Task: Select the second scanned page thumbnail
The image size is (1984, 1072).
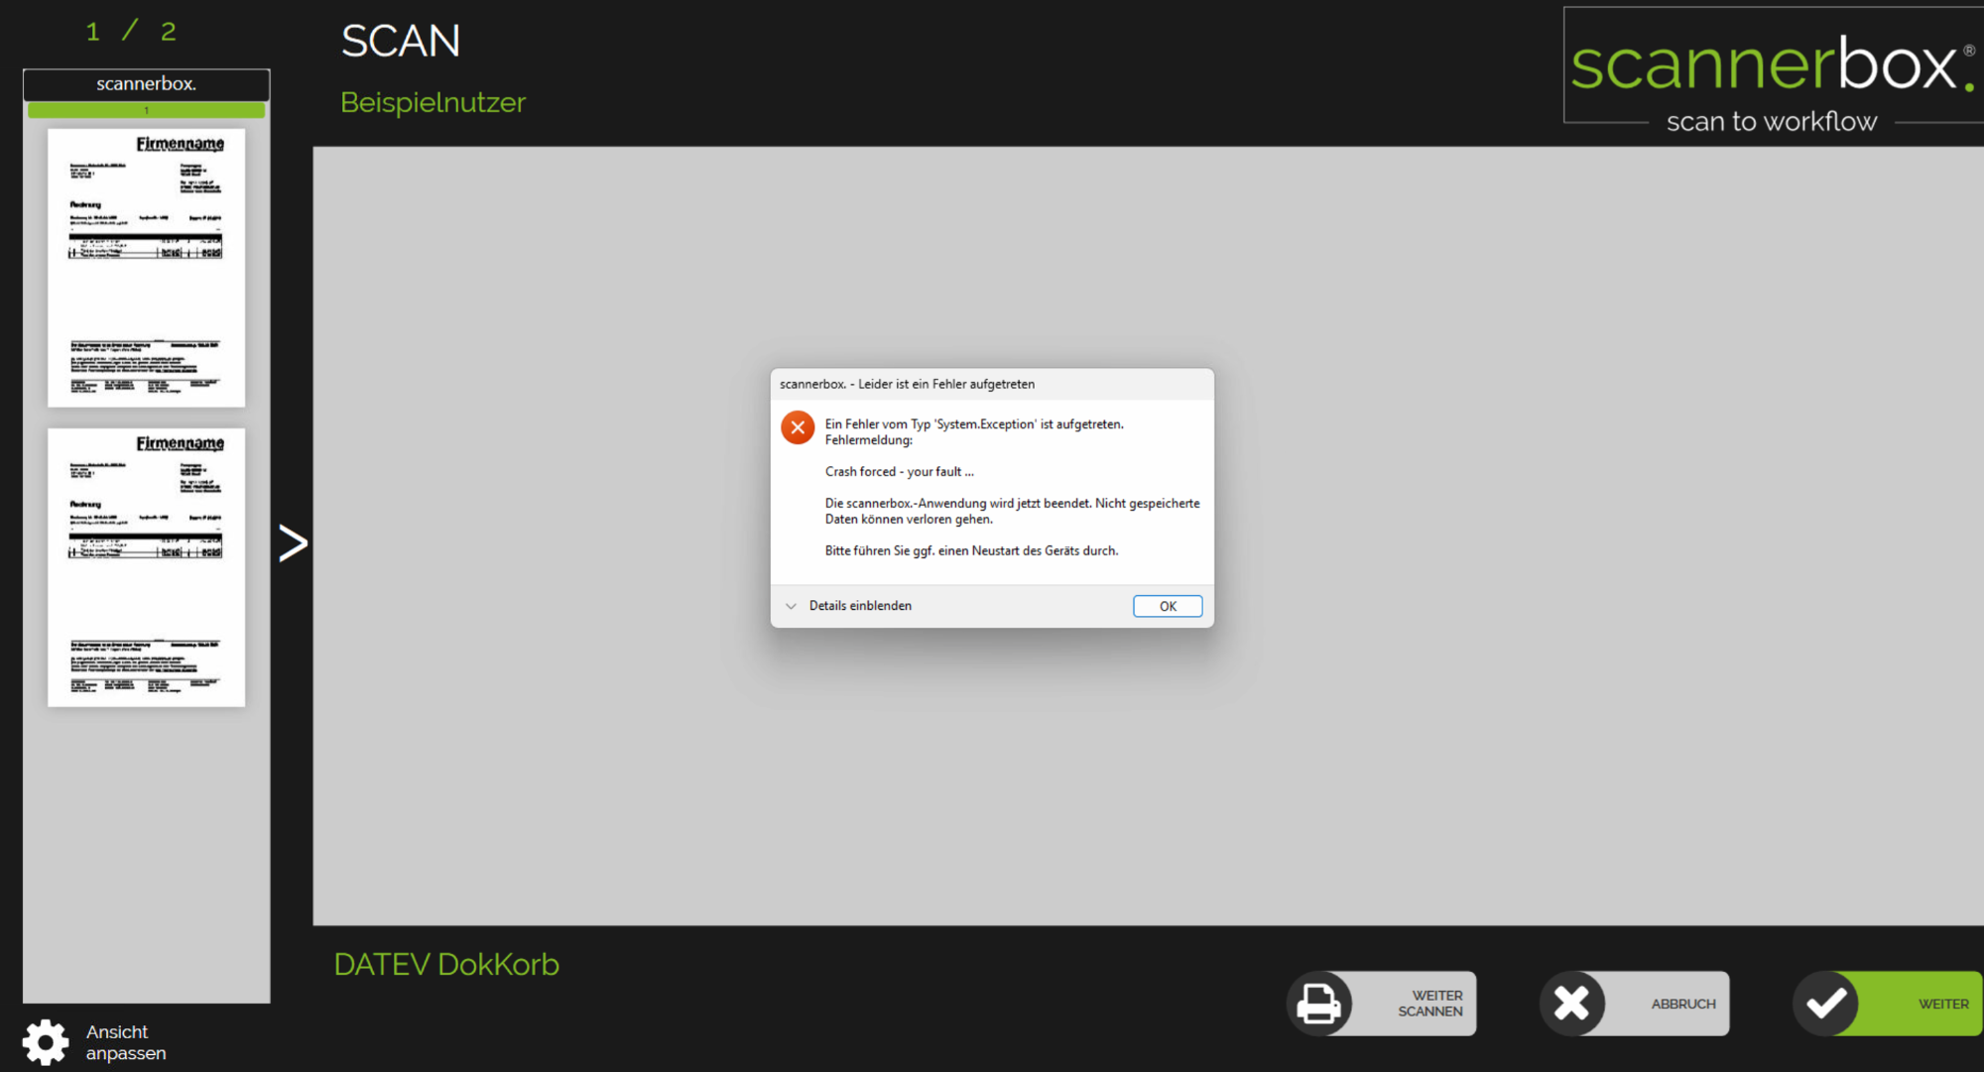Action: [x=147, y=567]
